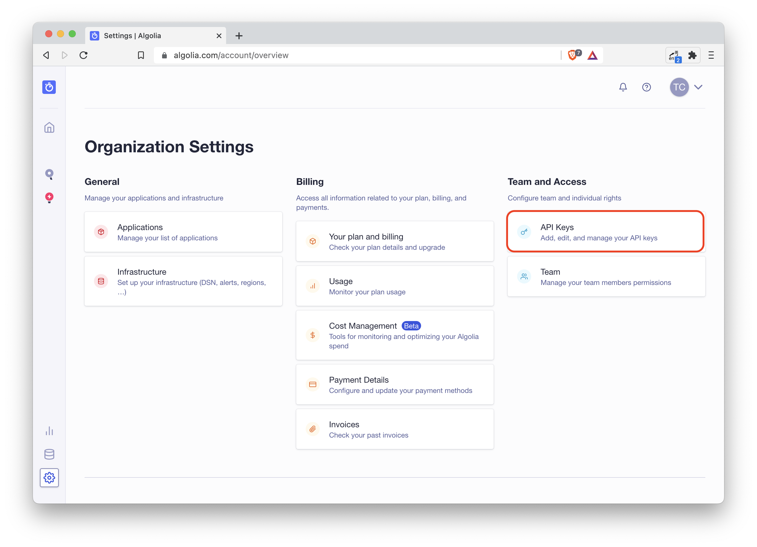The width and height of the screenshot is (757, 547).
Task: Open the Data sources database sidebar icon
Action: (x=49, y=454)
